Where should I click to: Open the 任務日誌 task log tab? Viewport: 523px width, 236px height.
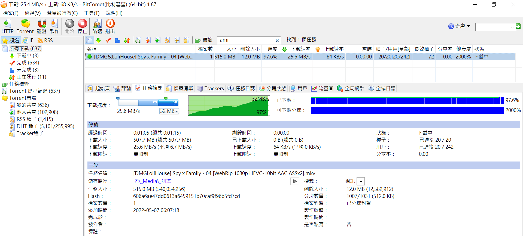tap(241, 88)
